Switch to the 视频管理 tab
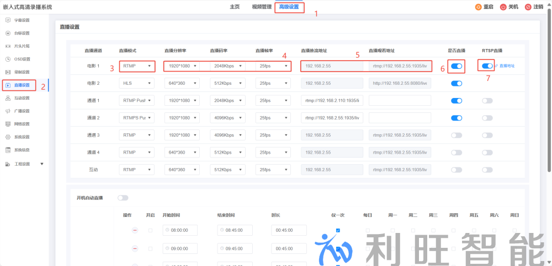The width and height of the screenshot is (552, 266). [262, 7]
